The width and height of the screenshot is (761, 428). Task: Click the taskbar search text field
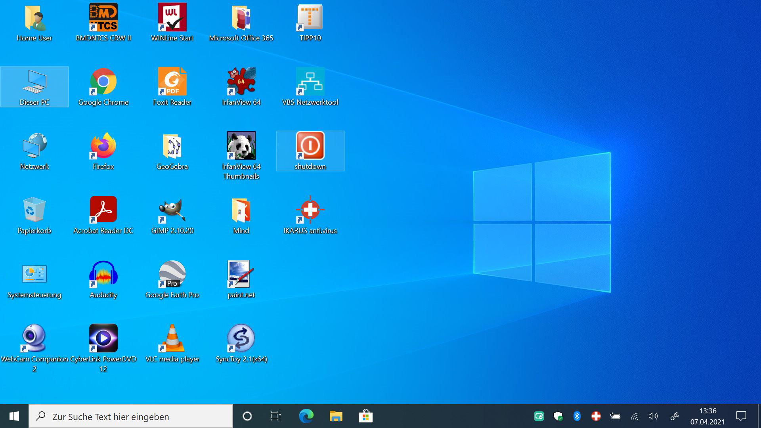tap(131, 416)
